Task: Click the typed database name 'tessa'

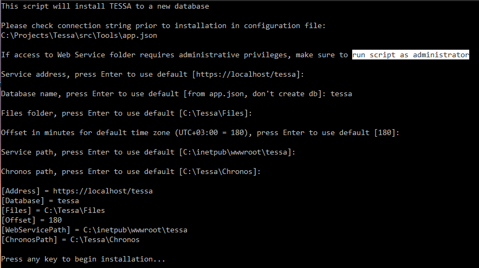Action: click(341, 94)
